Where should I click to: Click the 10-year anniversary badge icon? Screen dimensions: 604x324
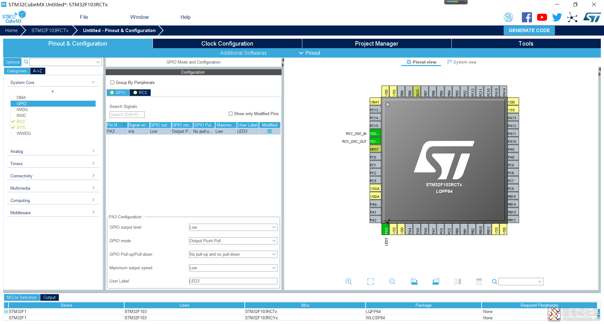[508, 17]
